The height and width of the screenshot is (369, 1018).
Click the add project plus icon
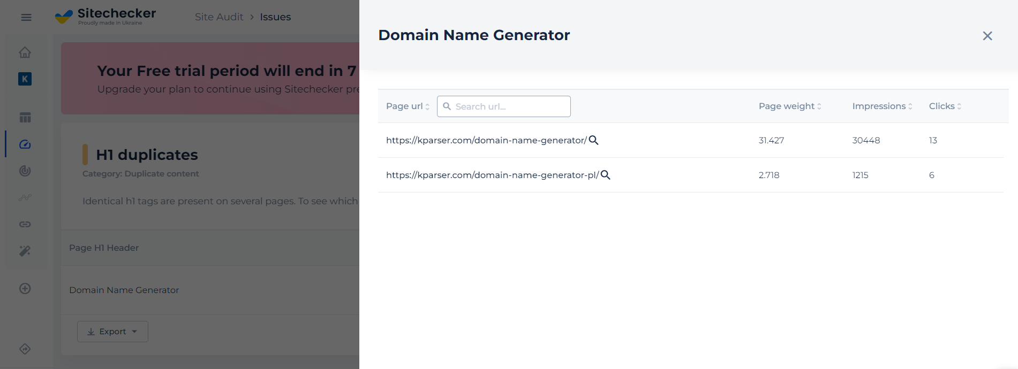point(25,288)
